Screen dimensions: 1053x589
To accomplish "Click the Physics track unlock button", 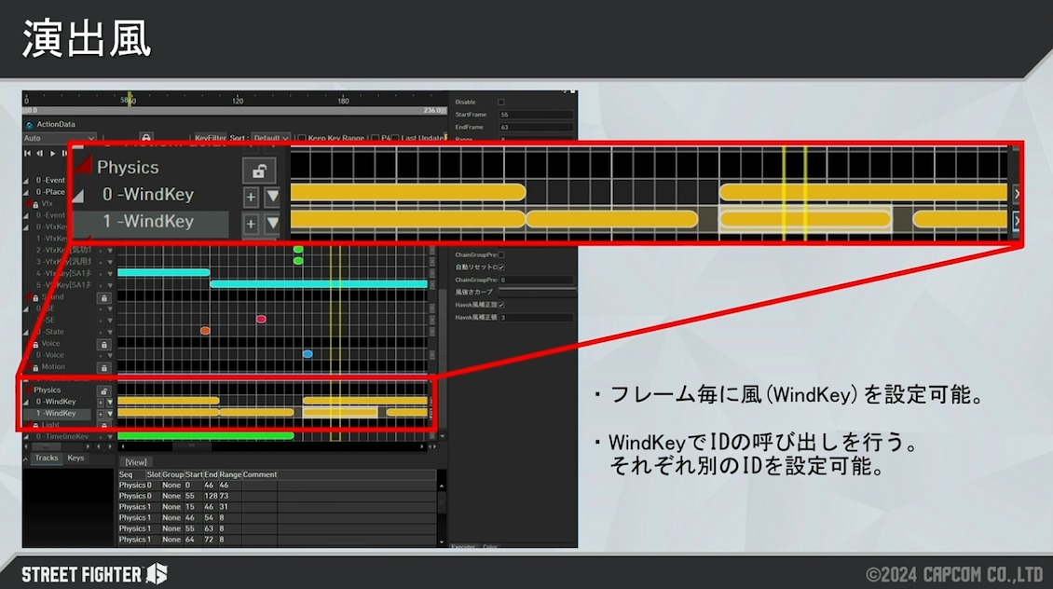I will click(103, 390).
